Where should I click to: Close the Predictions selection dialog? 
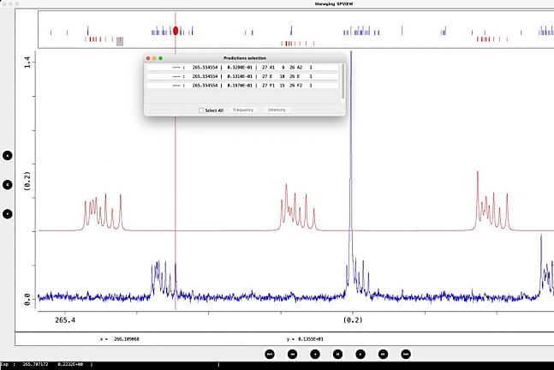click(148, 58)
